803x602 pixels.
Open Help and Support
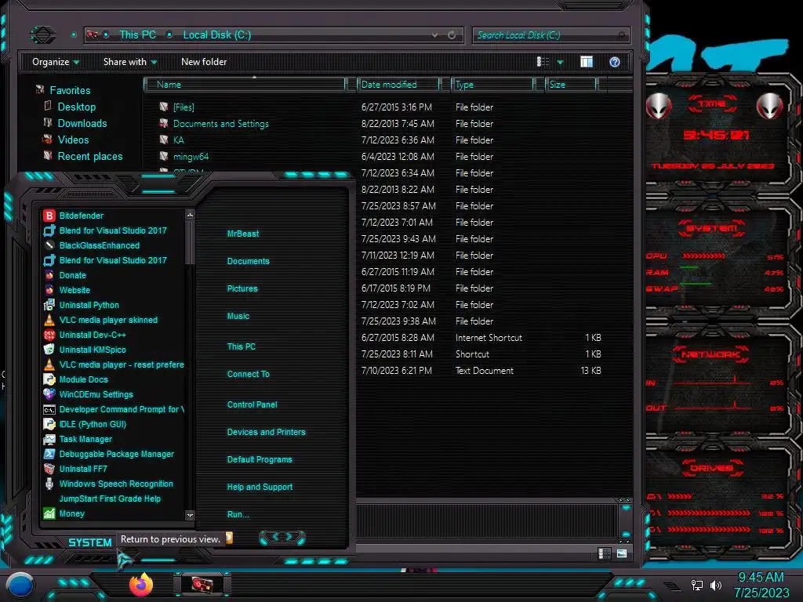260,487
